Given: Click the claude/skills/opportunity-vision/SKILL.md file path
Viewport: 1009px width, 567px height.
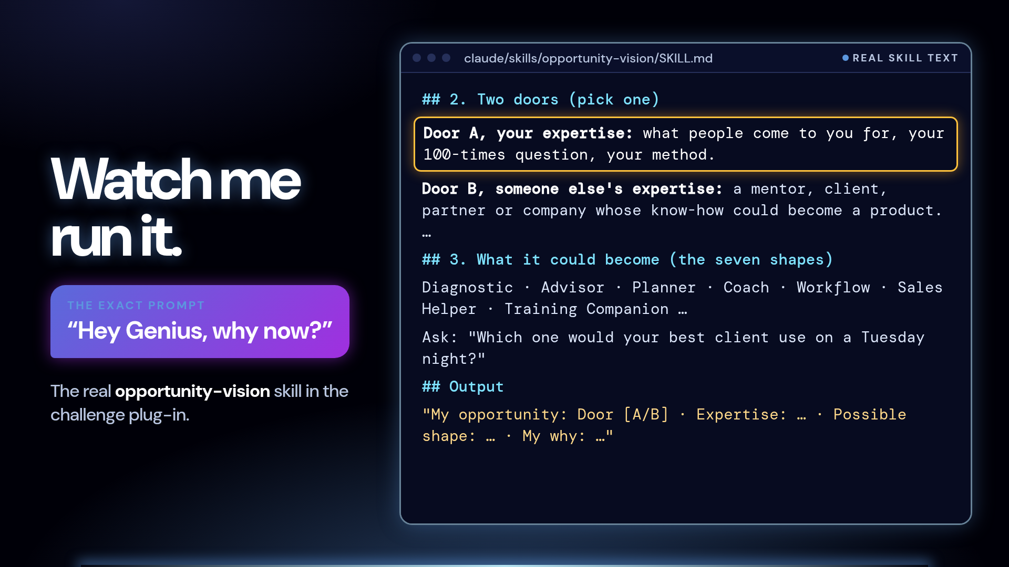Looking at the screenshot, I should coord(588,58).
